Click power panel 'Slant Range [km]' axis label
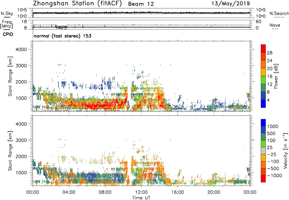 coord(10,76)
